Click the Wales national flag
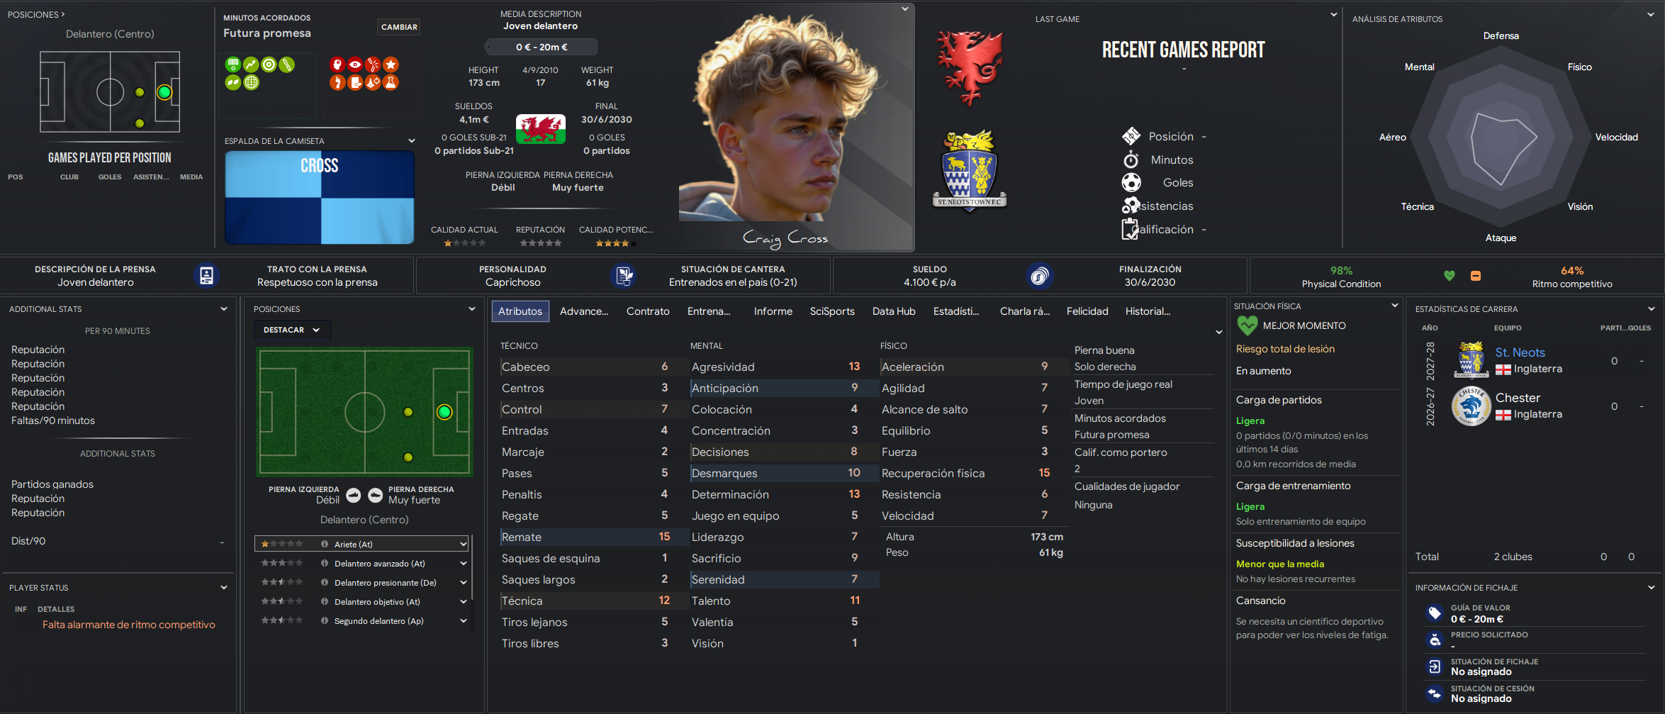 tap(541, 129)
